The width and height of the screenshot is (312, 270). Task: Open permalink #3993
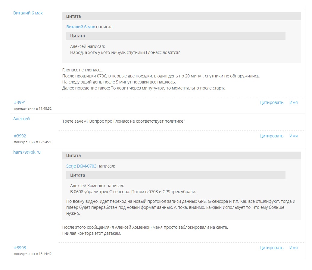tap(20, 248)
